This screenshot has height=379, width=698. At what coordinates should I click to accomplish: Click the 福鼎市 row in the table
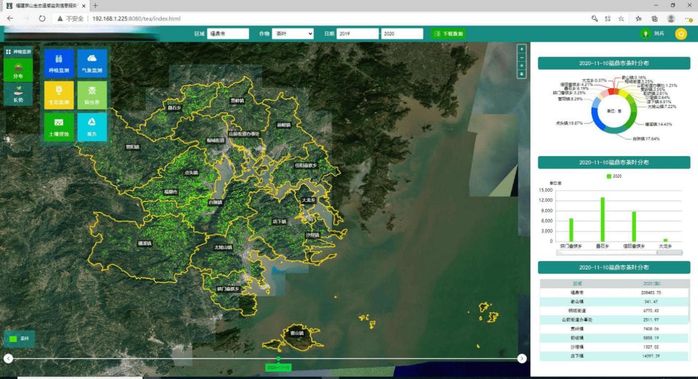coord(614,292)
